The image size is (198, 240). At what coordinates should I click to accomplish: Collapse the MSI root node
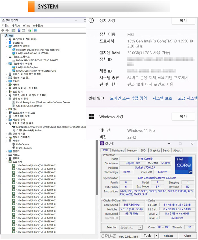(x=3, y=36)
